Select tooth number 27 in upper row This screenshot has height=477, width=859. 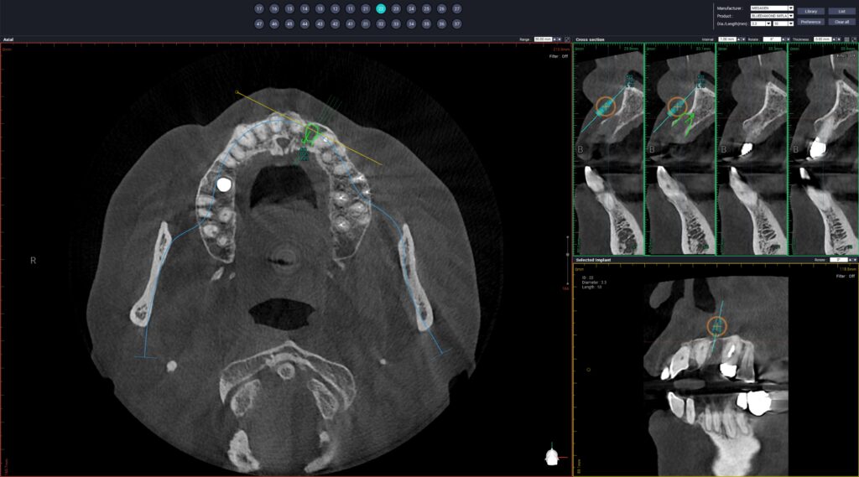(456, 8)
